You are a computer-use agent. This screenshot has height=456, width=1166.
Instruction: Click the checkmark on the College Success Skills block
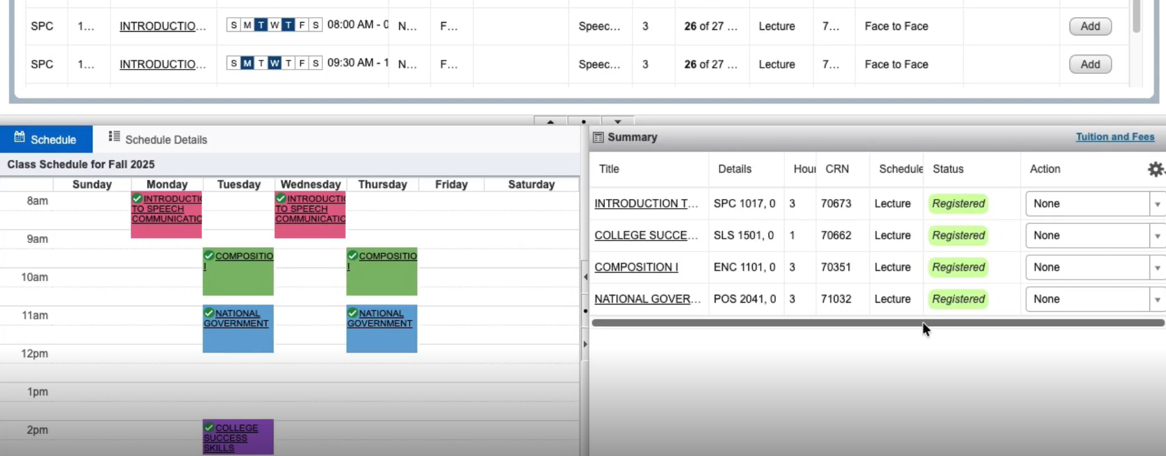click(x=209, y=427)
